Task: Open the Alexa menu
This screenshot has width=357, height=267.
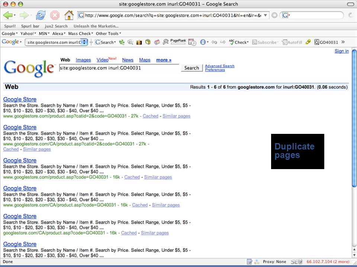Action: (59, 34)
